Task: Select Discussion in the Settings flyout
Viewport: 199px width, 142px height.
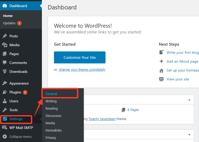Action: [53, 116]
